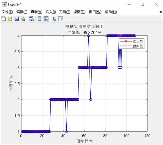163x145 pixels.
Task: Open the 窗口(W) menu
Action: tap(95, 12)
